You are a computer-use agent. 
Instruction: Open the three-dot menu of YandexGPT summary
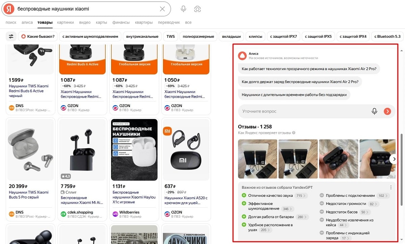391,187
